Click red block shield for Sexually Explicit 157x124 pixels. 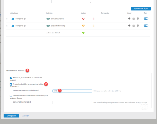[83, 19]
